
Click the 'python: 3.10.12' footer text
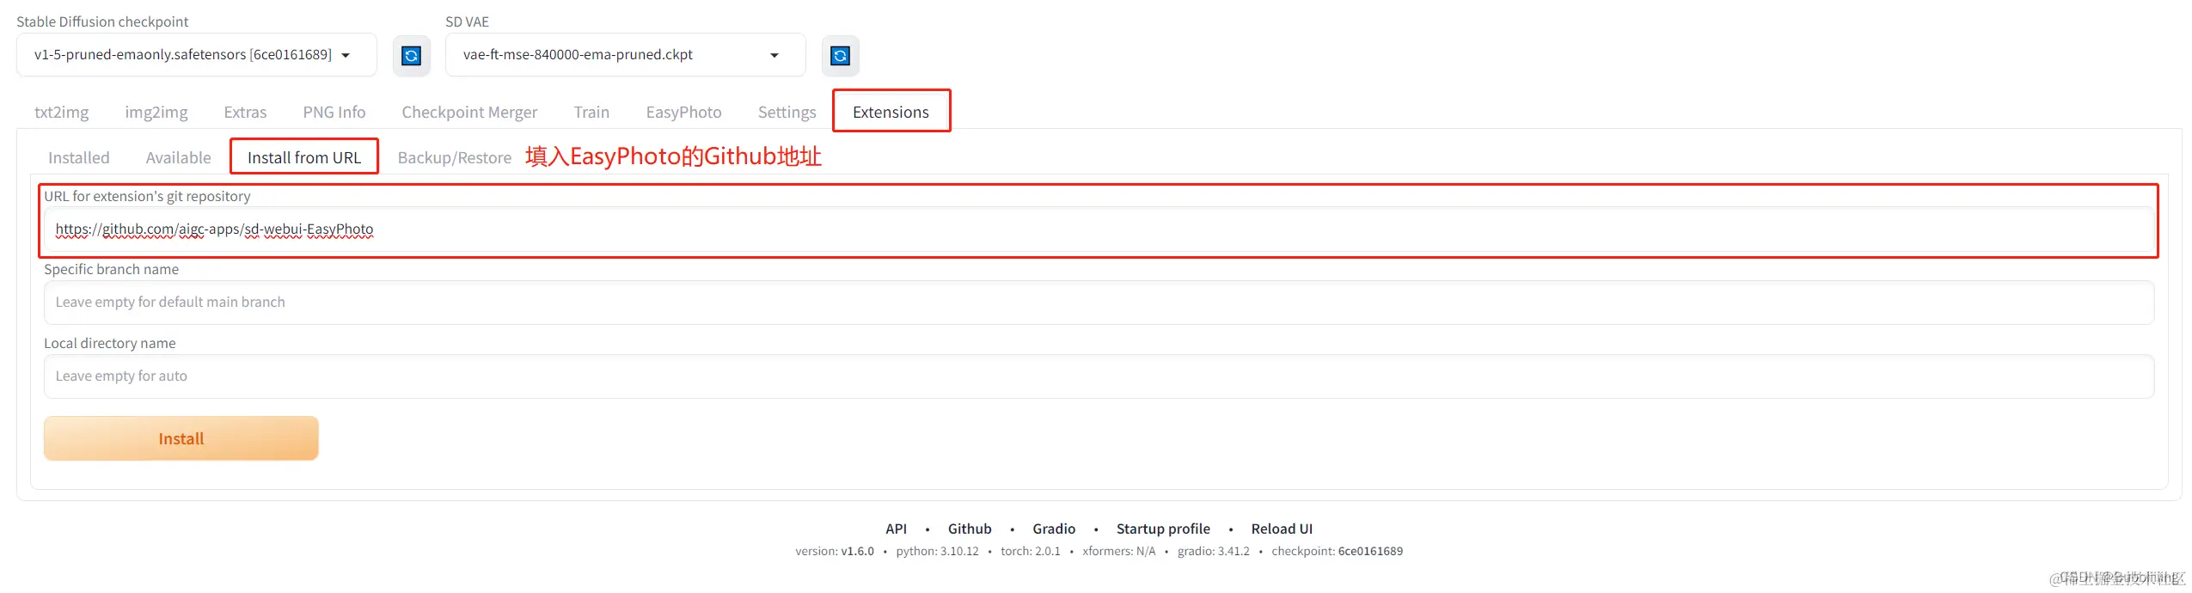[x=937, y=551]
